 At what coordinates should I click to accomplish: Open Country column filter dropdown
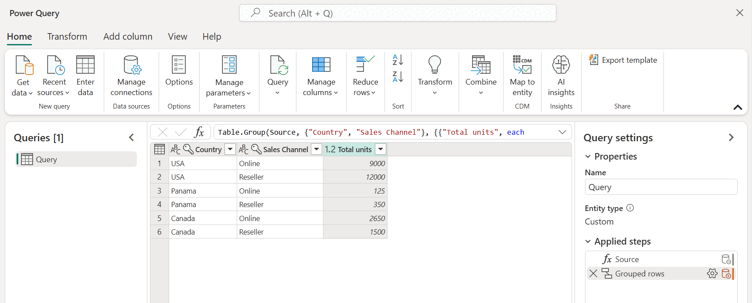coord(230,149)
